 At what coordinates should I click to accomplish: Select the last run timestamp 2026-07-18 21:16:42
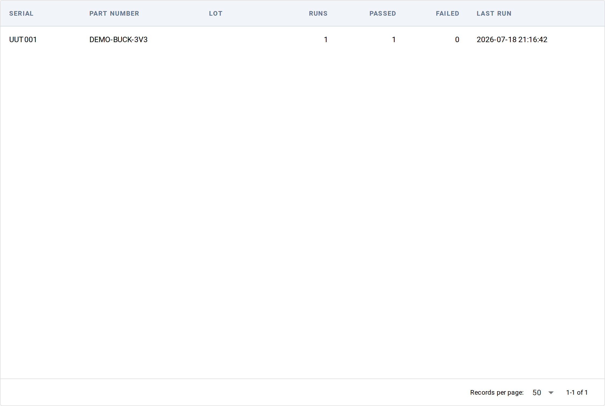(x=512, y=40)
